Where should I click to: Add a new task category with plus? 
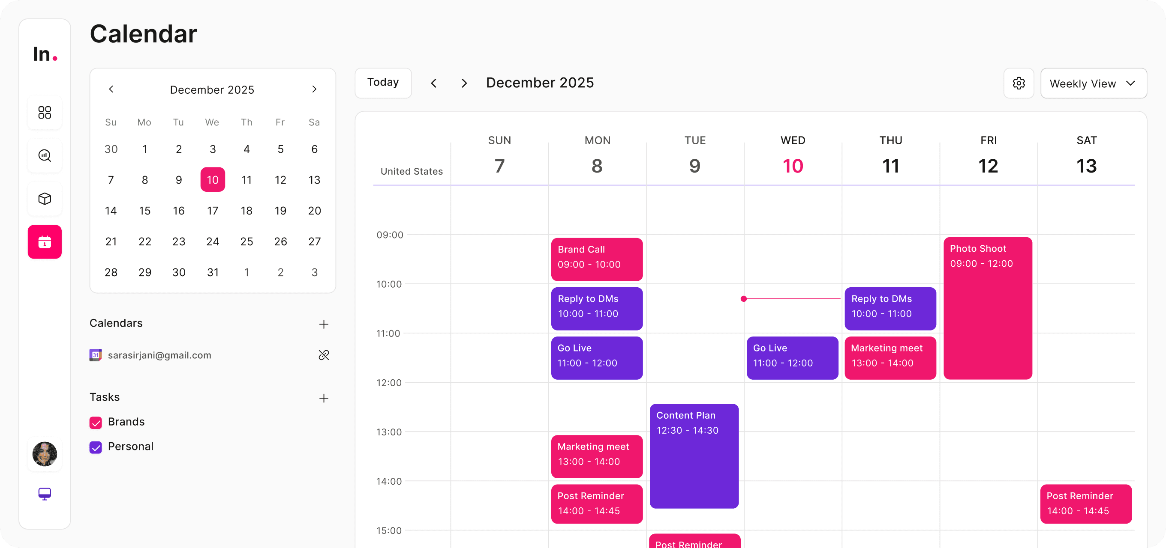coord(323,398)
